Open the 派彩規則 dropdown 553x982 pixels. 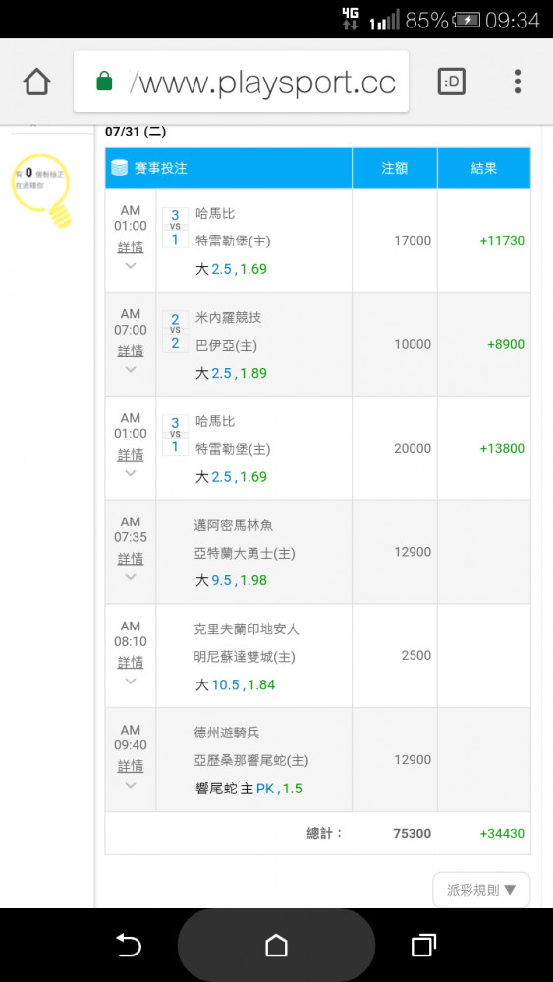click(481, 890)
